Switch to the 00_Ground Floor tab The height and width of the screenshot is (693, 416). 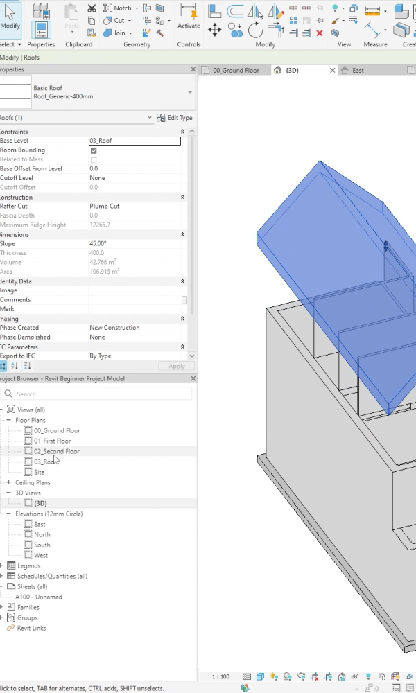[x=235, y=71]
